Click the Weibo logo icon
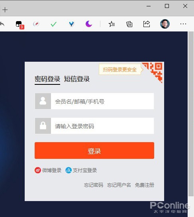The image size is (194, 217). pyautogui.click(x=38, y=170)
